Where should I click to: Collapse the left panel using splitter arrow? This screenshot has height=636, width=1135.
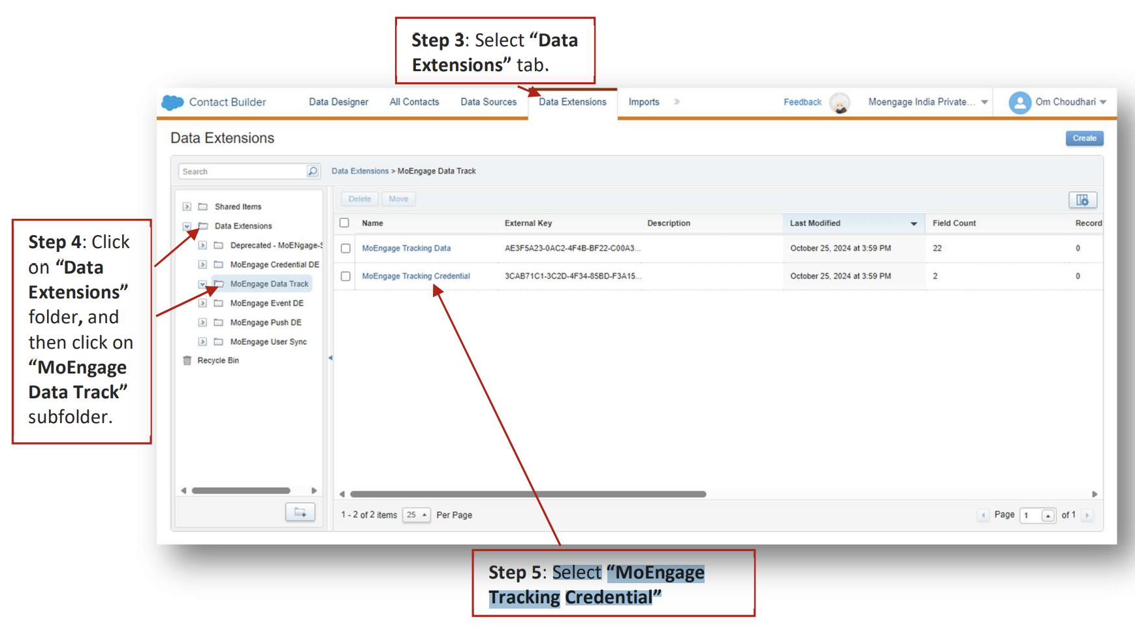click(330, 358)
